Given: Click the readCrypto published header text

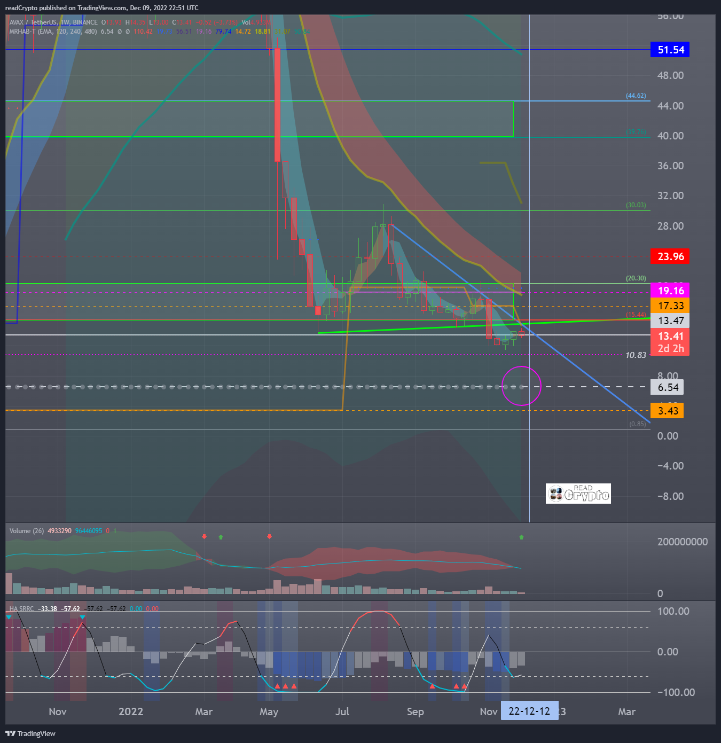Looking at the screenshot, I should tap(101, 8).
